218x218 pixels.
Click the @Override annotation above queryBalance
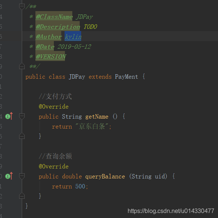click(x=53, y=167)
